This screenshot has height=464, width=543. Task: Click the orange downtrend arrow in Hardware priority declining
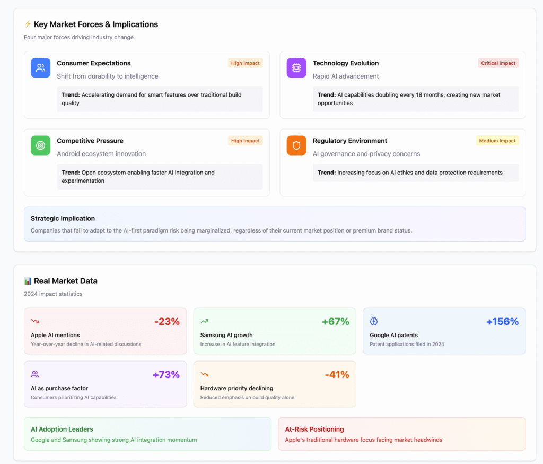204,374
